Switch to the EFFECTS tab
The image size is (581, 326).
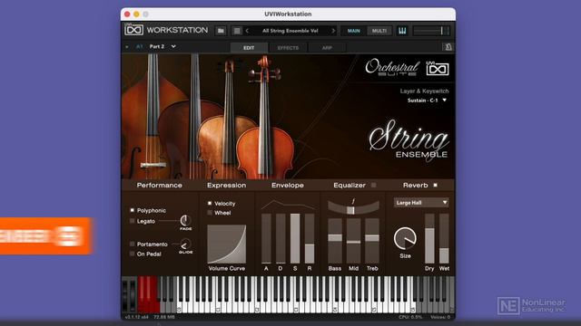pos(288,48)
